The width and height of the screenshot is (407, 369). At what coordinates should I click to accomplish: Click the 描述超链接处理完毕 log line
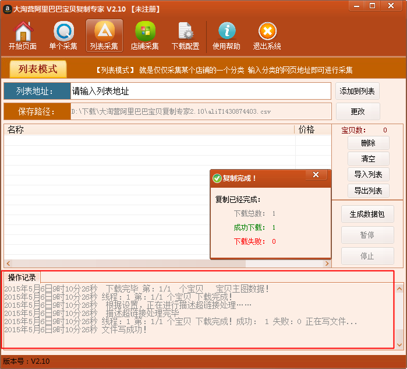91,314
